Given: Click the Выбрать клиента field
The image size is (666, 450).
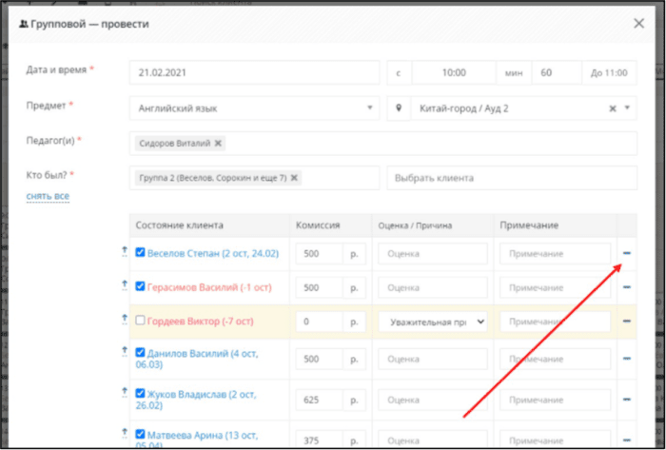Looking at the screenshot, I should (x=512, y=178).
